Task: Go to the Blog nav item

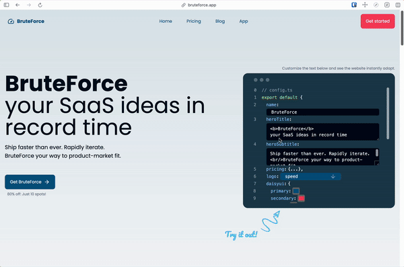Action: click(x=220, y=22)
